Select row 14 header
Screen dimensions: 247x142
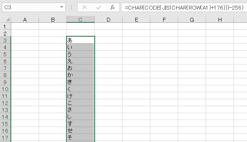click(5, 117)
